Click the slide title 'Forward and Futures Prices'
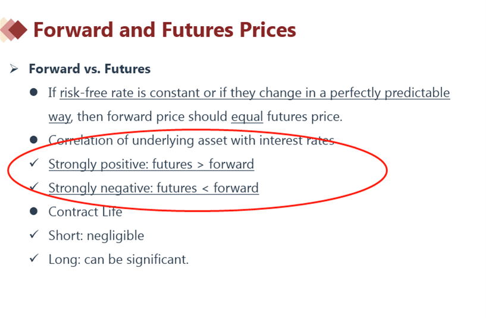This screenshot has height=318, width=486. [164, 30]
